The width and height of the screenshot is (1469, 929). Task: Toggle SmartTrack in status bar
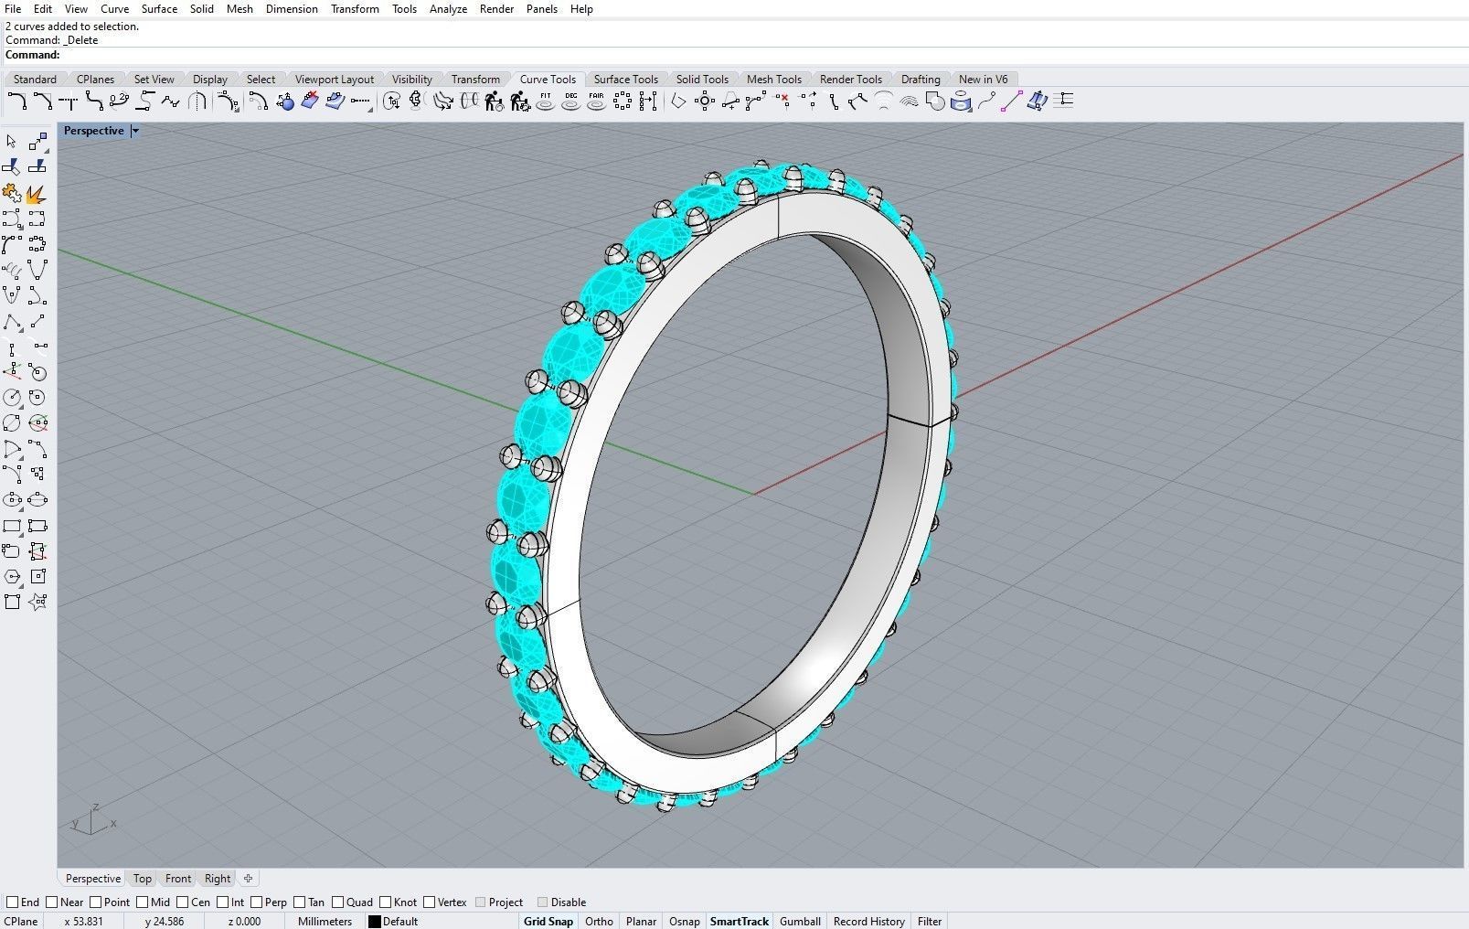[740, 922]
